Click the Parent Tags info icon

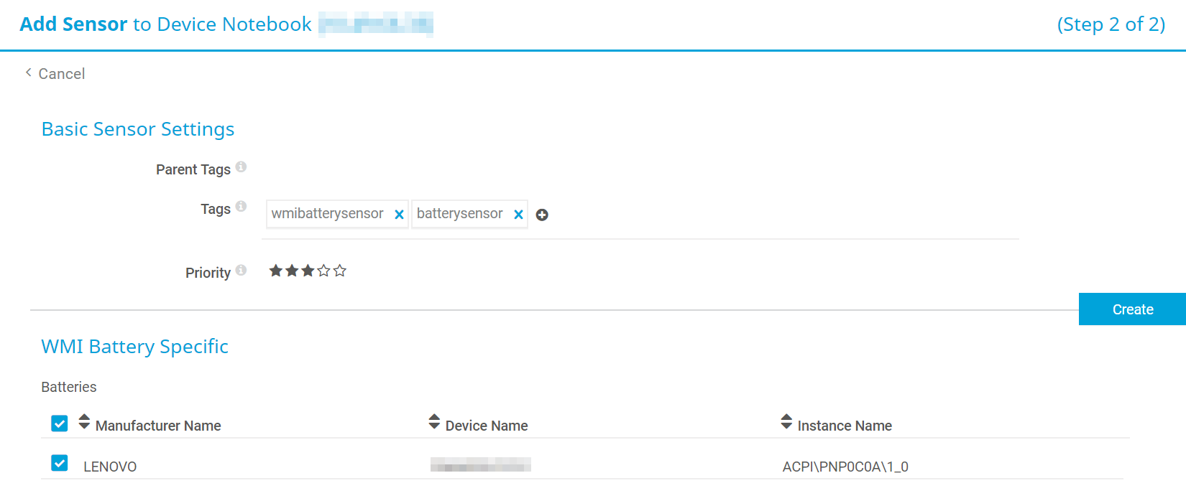pos(241,167)
